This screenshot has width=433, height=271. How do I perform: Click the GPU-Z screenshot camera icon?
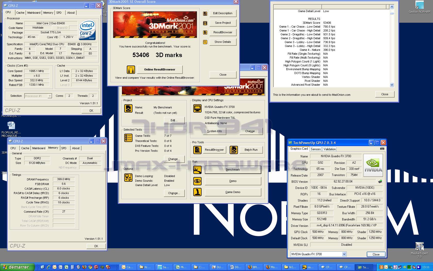382,149
